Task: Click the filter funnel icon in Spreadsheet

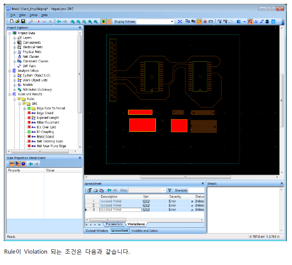Action: pos(170,190)
